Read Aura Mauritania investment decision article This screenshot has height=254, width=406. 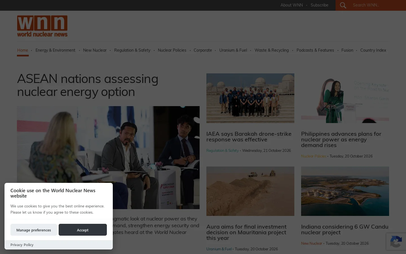tap(246, 232)
